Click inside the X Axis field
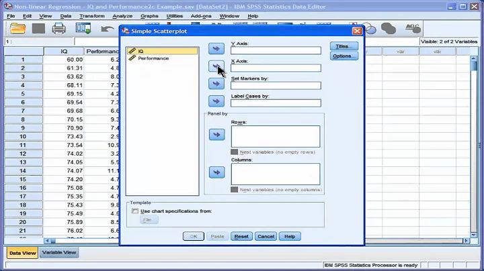 click(x=276, y=68)
